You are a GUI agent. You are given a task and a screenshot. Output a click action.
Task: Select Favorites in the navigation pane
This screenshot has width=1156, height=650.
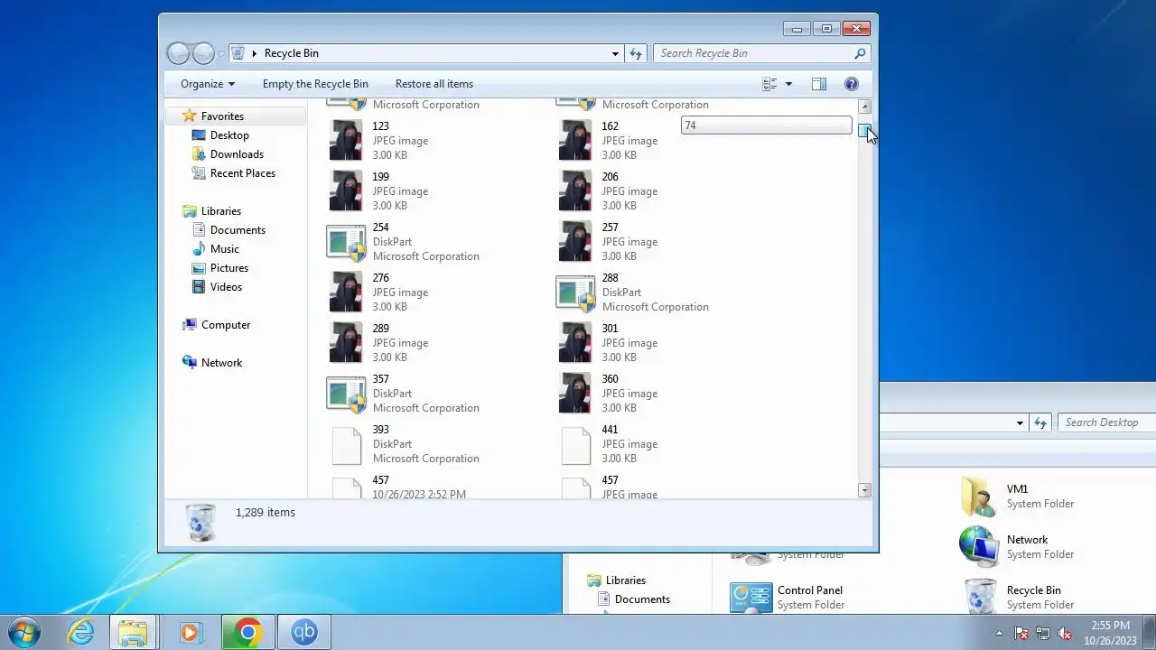pyautogui.click(x=222, y=116)
